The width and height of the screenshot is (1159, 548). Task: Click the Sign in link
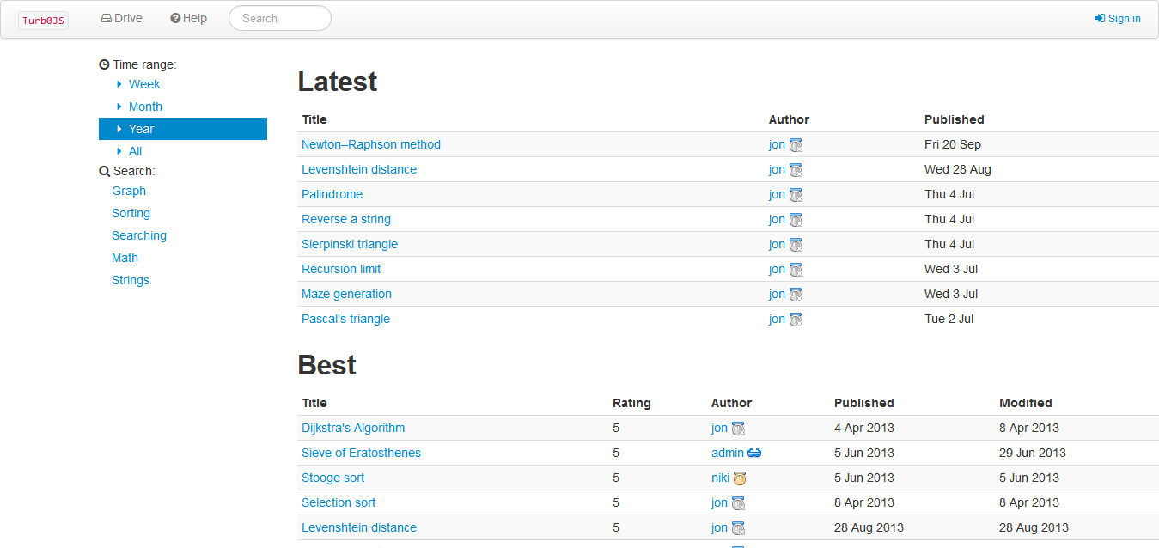click(x=1118, y=18)
